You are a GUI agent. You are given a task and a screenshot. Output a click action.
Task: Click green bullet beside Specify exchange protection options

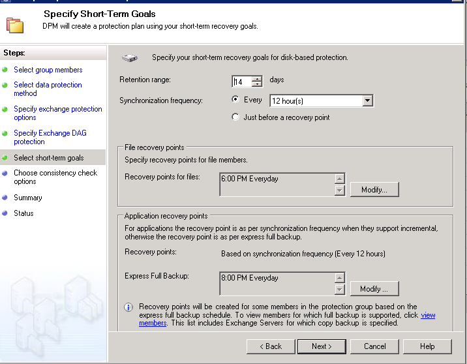[x=5, y=109]
